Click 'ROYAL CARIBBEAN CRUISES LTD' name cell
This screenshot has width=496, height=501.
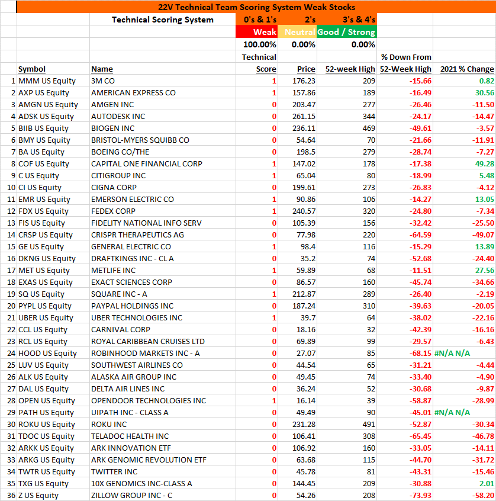click(x=163, y=341)
